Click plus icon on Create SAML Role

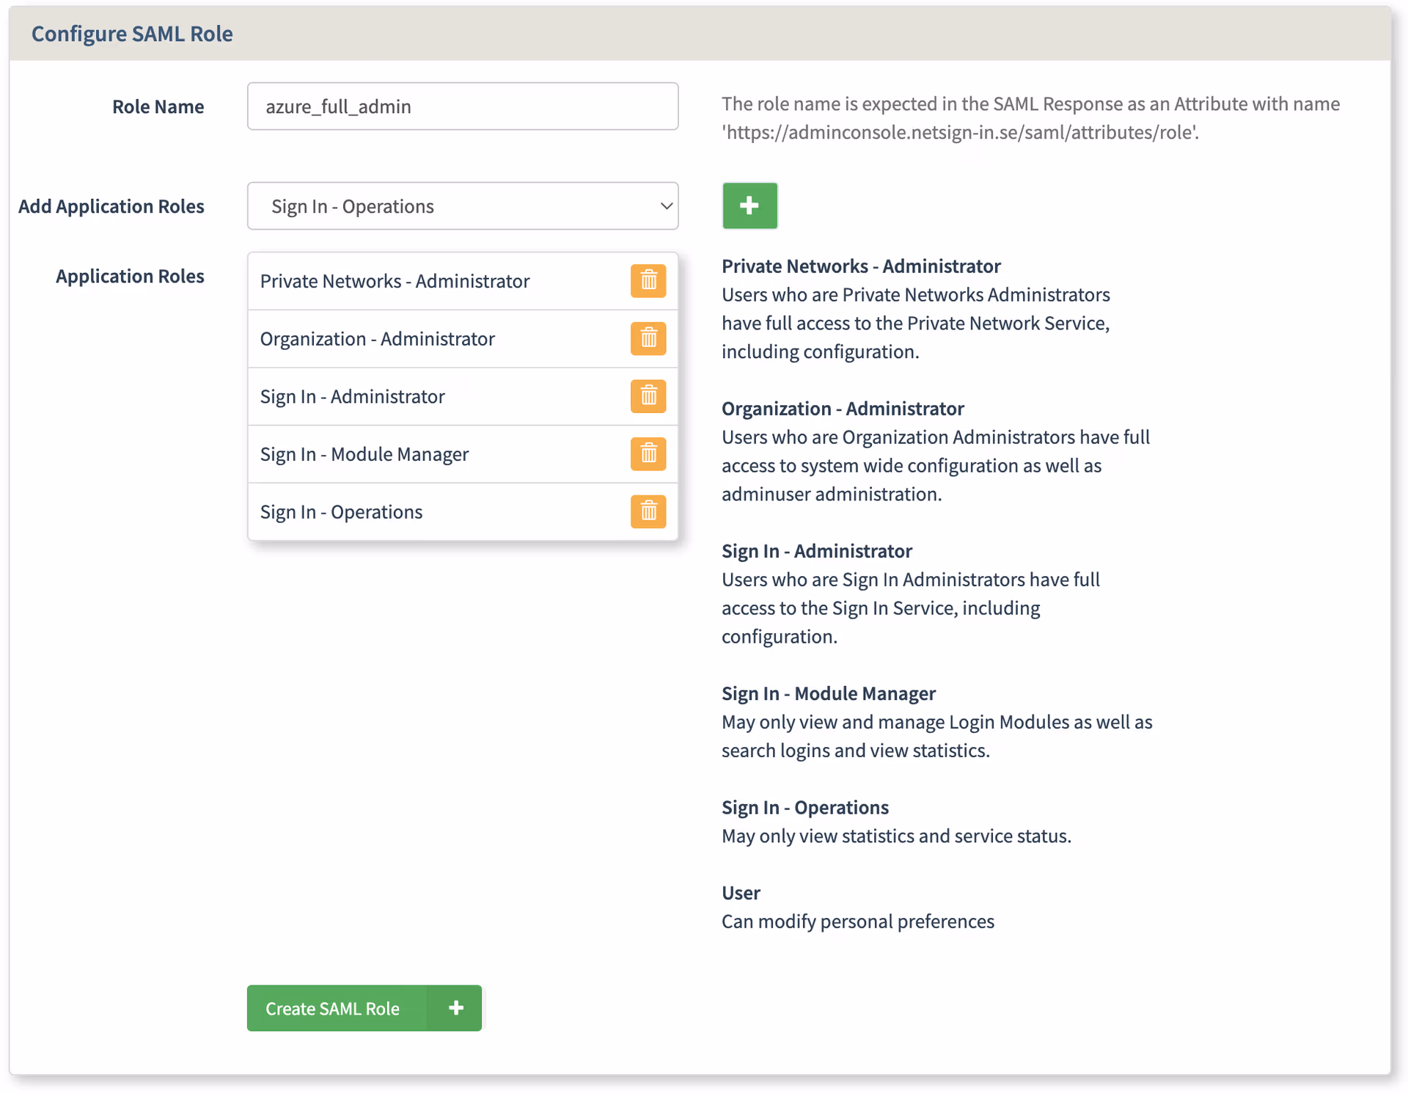tap(455, 1007)
